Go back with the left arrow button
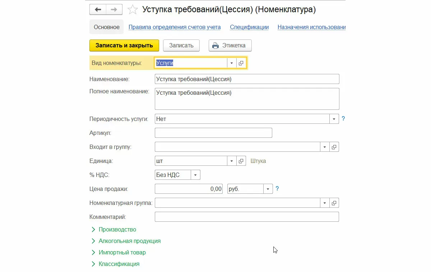Image resolution: width=431 pixels, height=272 pixels. 98,10
